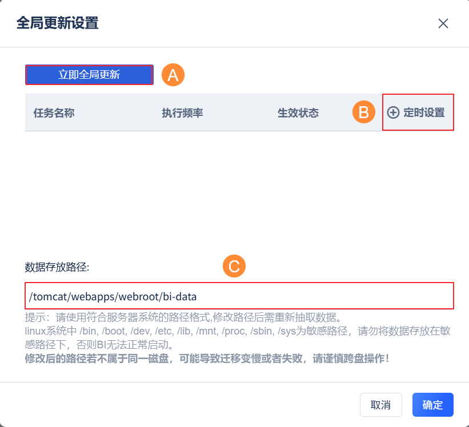Select the 任务名称 column header
The height and width of the screenshot is (427, 469).
coord(54,112)
